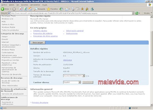Open the Favoritos star panel

point(52,9)
